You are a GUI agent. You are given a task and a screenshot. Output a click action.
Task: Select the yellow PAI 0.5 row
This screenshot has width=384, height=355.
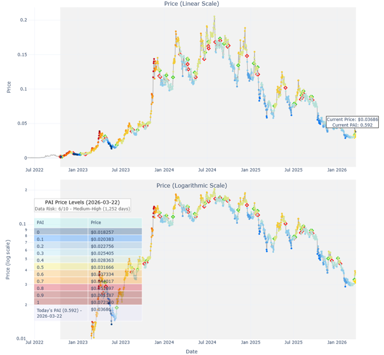[x=61, y=267]
